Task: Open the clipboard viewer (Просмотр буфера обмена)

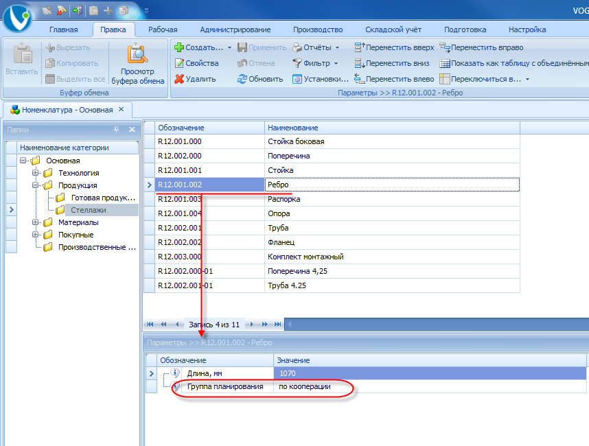Action: [x=137, y=64]
